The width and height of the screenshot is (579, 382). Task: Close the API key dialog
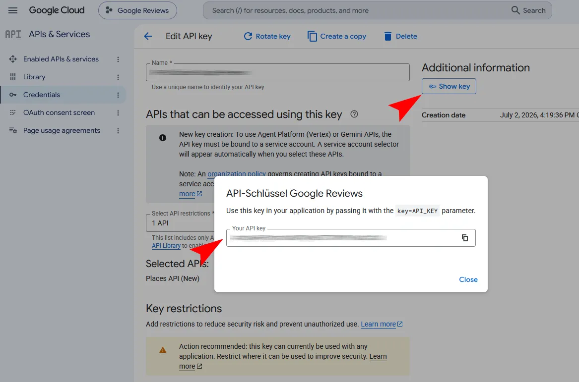click(468, 279)
